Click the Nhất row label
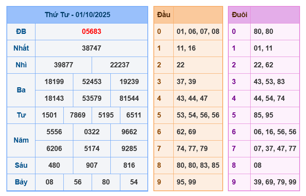This screenshot has width=306, height=196. coord(21,48)
